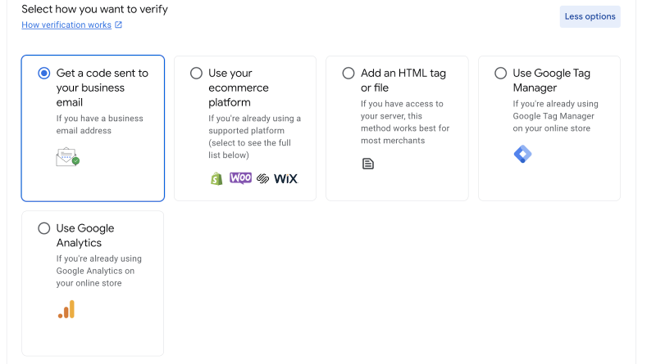
Task: Click the Shopify platform logo
Action: tap(216, 178)
